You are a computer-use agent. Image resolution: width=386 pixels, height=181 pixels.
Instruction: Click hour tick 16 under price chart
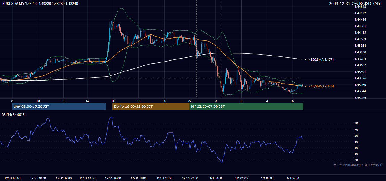[x=113, y=100]
